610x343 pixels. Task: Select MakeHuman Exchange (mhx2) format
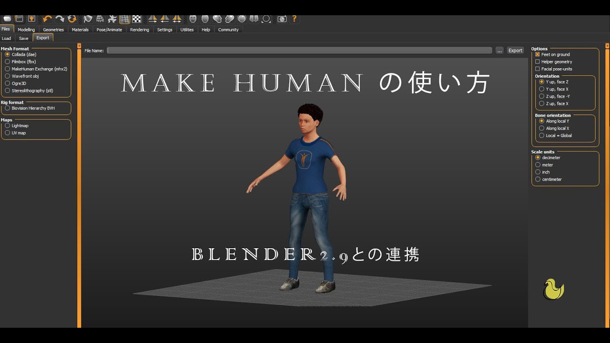[x=36, y=69]
